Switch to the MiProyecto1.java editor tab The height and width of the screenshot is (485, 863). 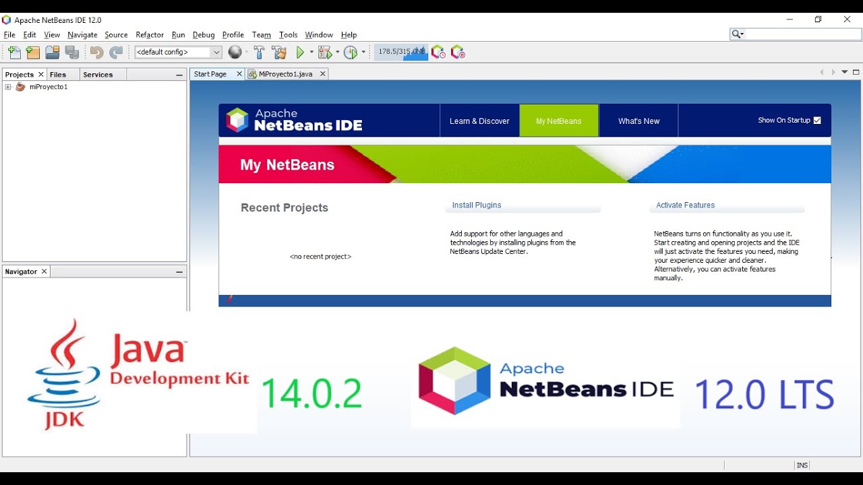pyautogui.click(x=286, y=74)
